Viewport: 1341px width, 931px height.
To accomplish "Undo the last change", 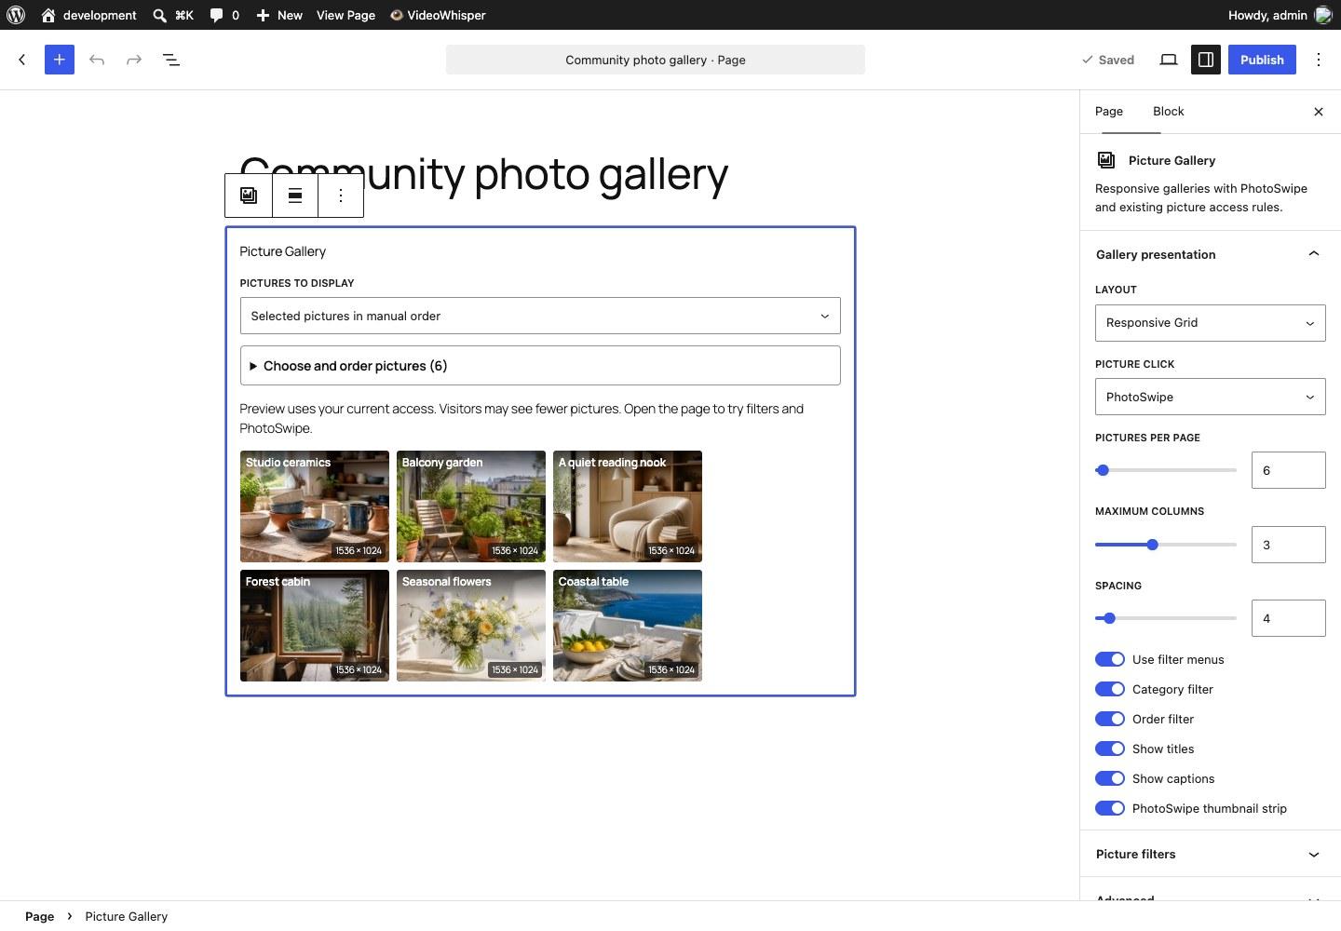I will pos(97,60).
